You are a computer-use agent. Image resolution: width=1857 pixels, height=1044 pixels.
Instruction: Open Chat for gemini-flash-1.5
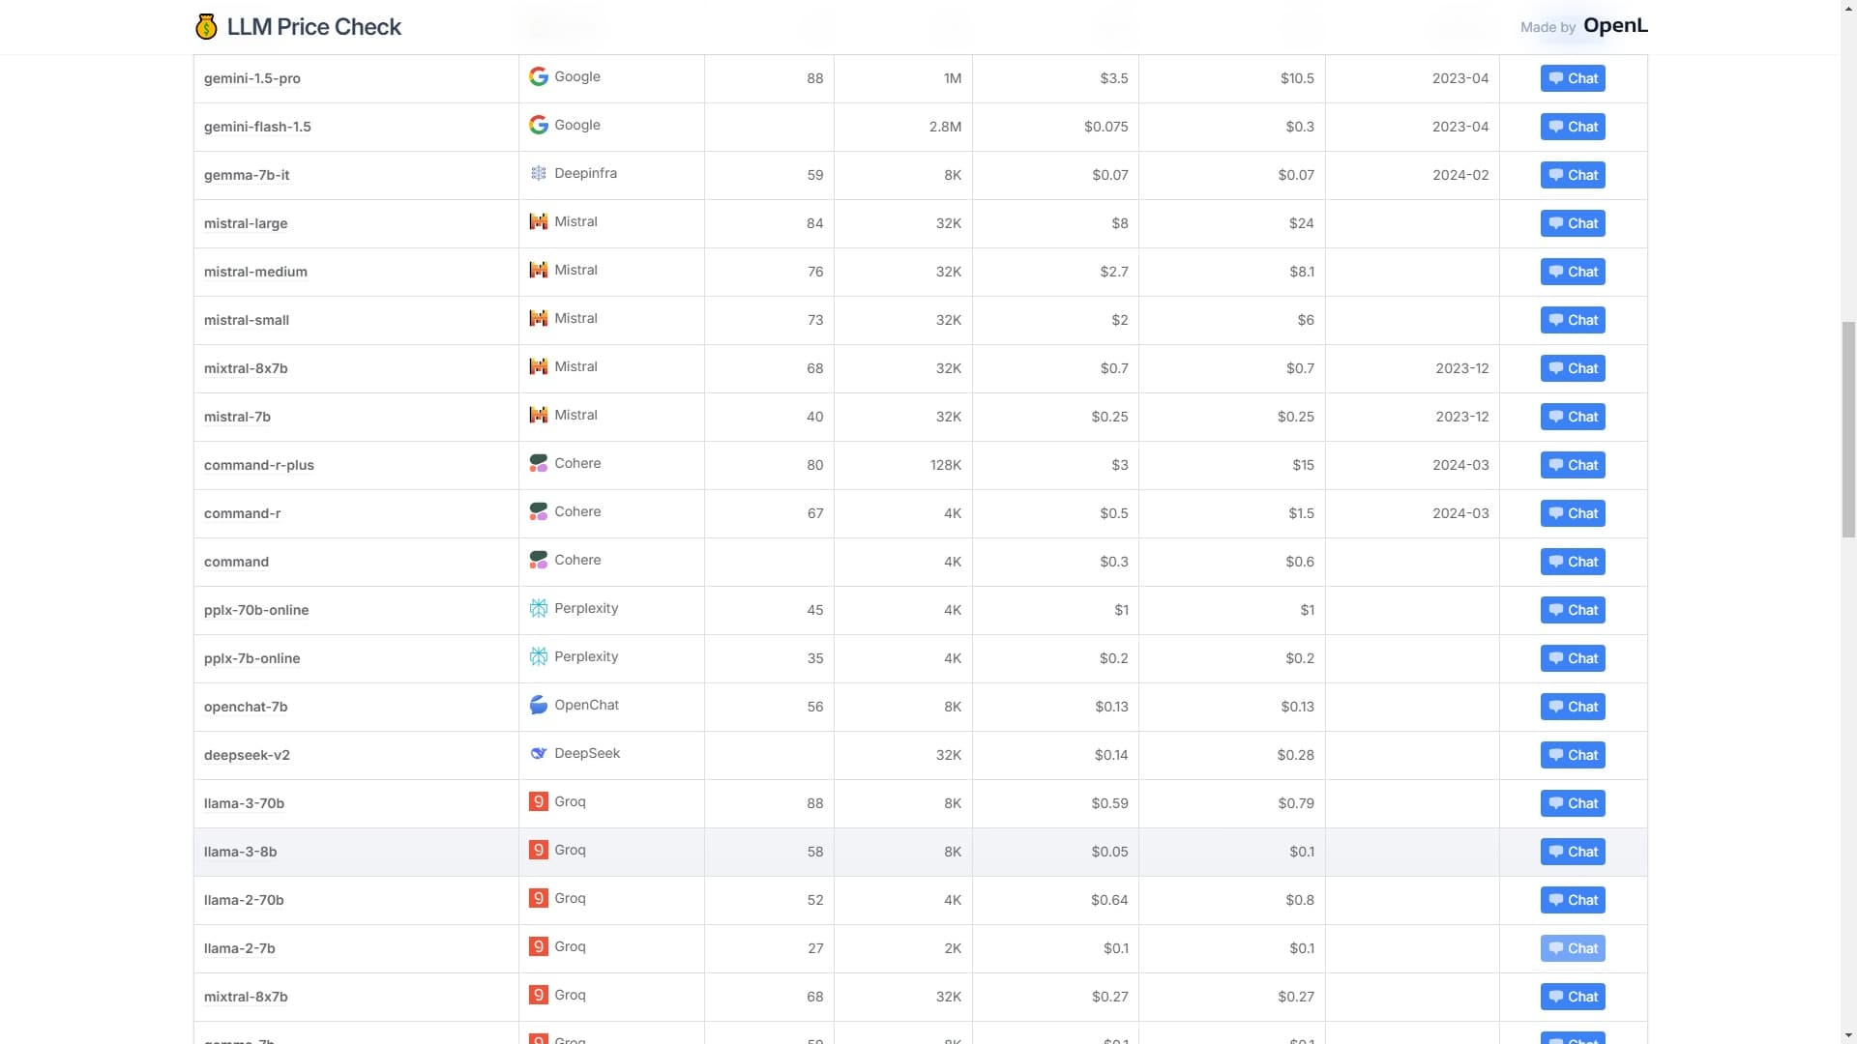(1573, 127)
